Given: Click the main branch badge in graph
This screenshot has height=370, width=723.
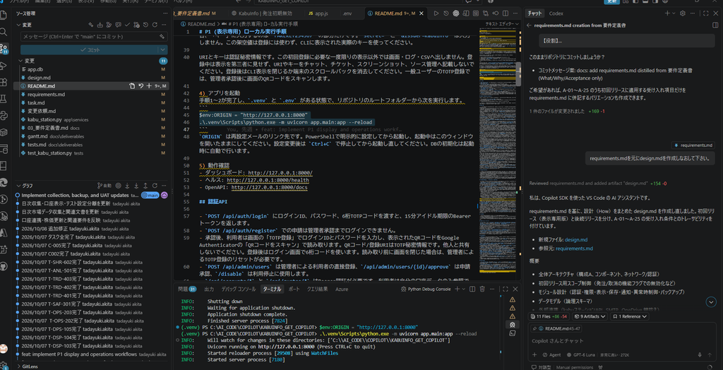Looking at the screenshot, I should pyautogui.click(x=150, y=195).
